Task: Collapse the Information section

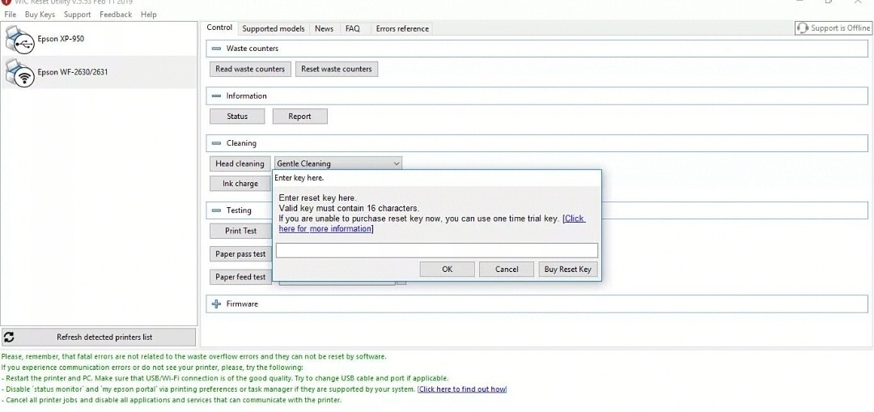Action: coord(216,96)
